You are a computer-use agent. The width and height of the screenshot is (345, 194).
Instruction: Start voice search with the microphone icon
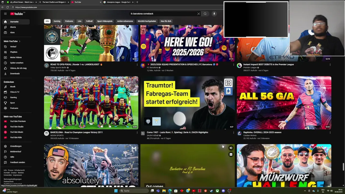214,14
